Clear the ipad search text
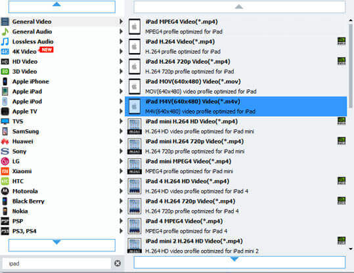The height and width of the screenshot is (273, 354). coord(118,263)
